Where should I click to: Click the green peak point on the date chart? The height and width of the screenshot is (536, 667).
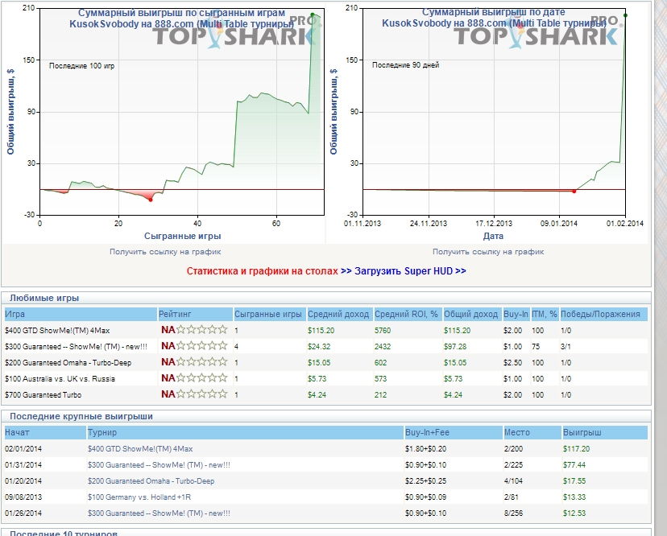(625, 15)
